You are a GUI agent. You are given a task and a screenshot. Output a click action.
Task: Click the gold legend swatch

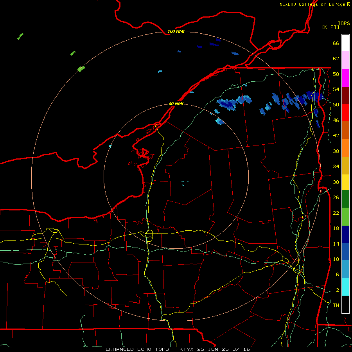point(345,165)
